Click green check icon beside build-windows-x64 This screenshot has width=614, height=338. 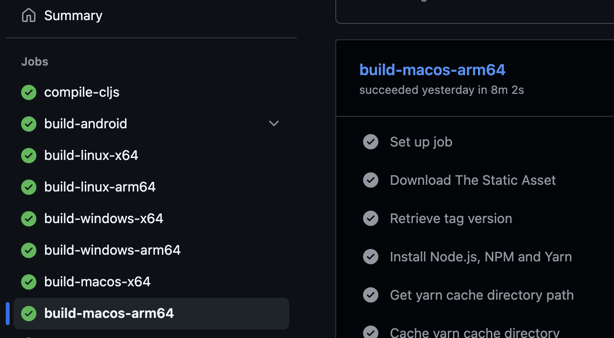(x=29, y=219)
